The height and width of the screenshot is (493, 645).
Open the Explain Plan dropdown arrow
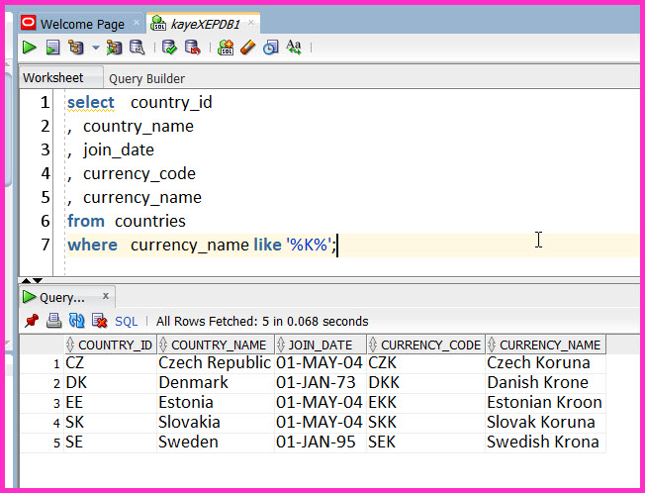[x=95, y=48]
